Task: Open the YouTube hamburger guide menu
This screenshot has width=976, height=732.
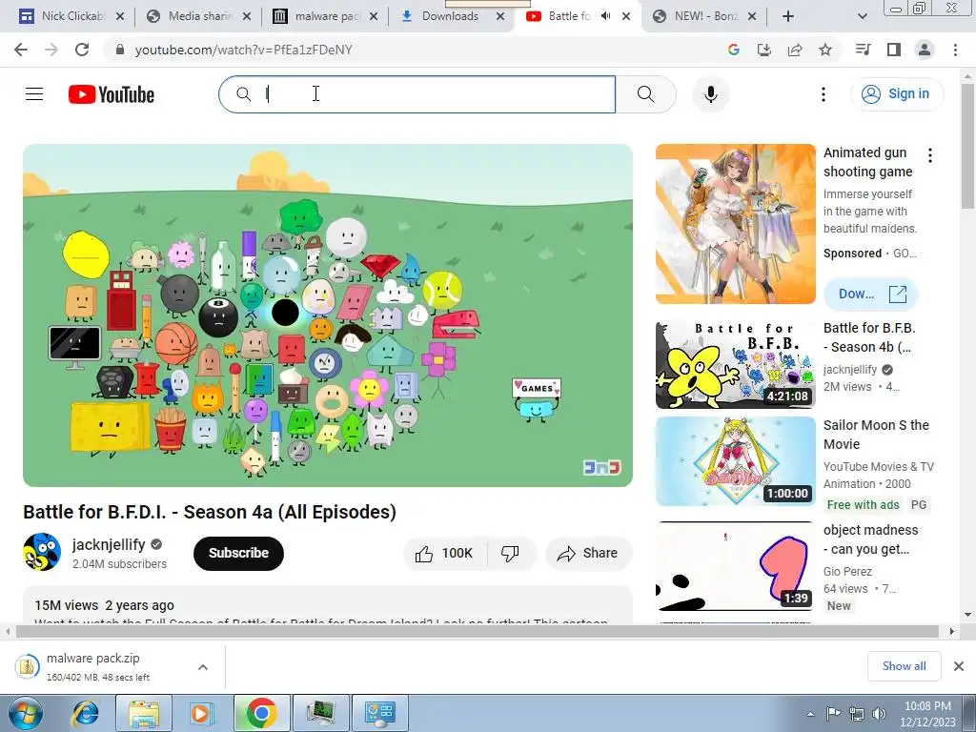Action: pyautogui.click(x=34, y=94)
